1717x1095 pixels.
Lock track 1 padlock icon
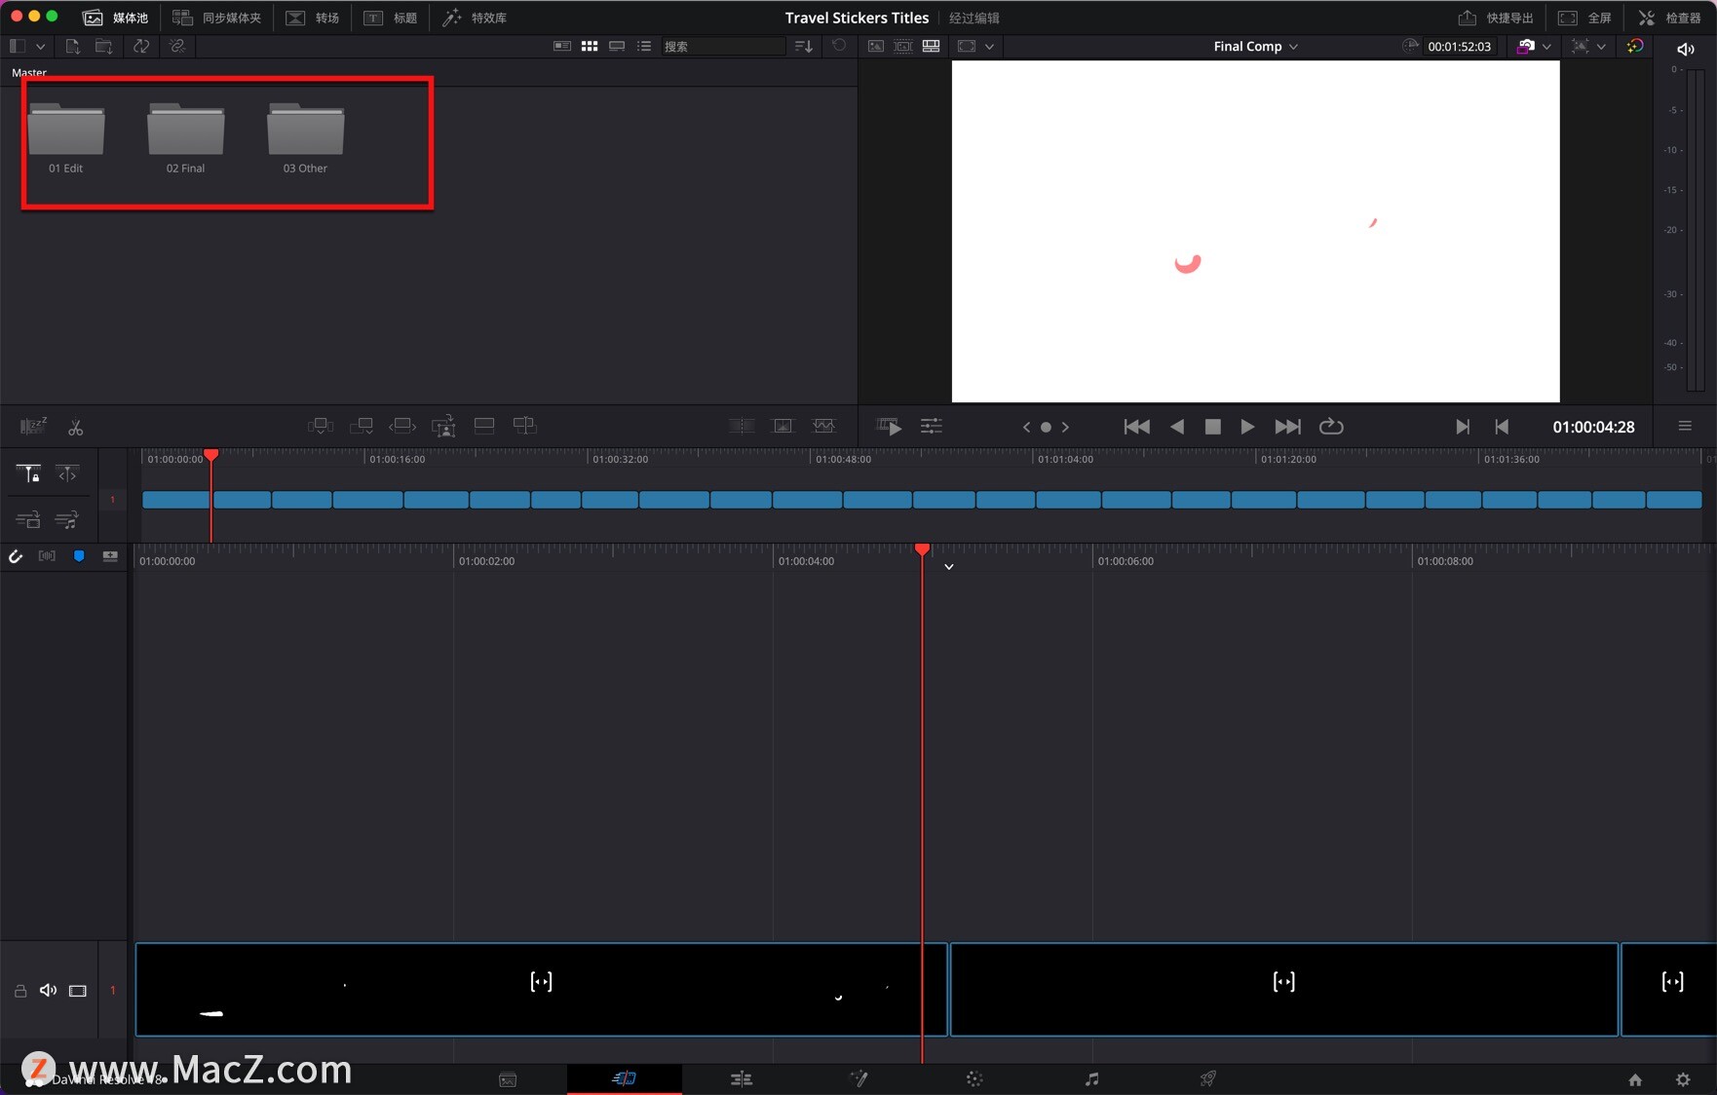[19, 991]
